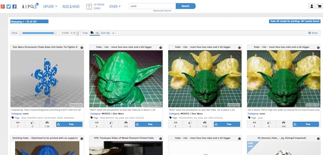
Task: Focus the search field containing yoda
Action: click(153, 6)
